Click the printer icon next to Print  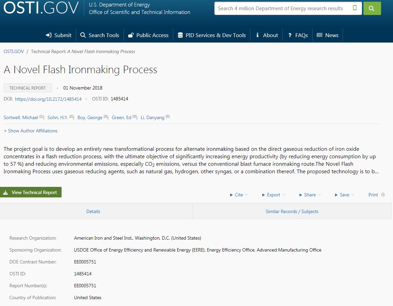pos(383,195)
